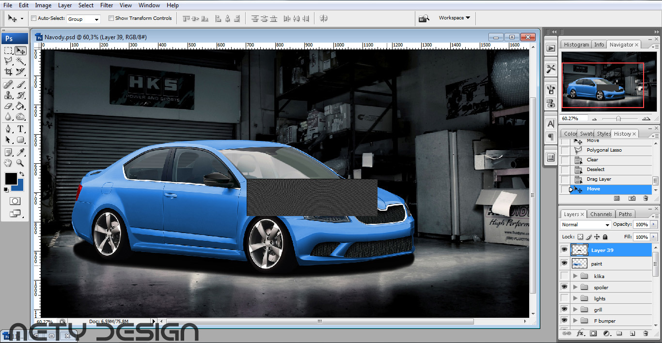Open the Workspace dropdown
This screenshot has height=343, width=662.
454,18
